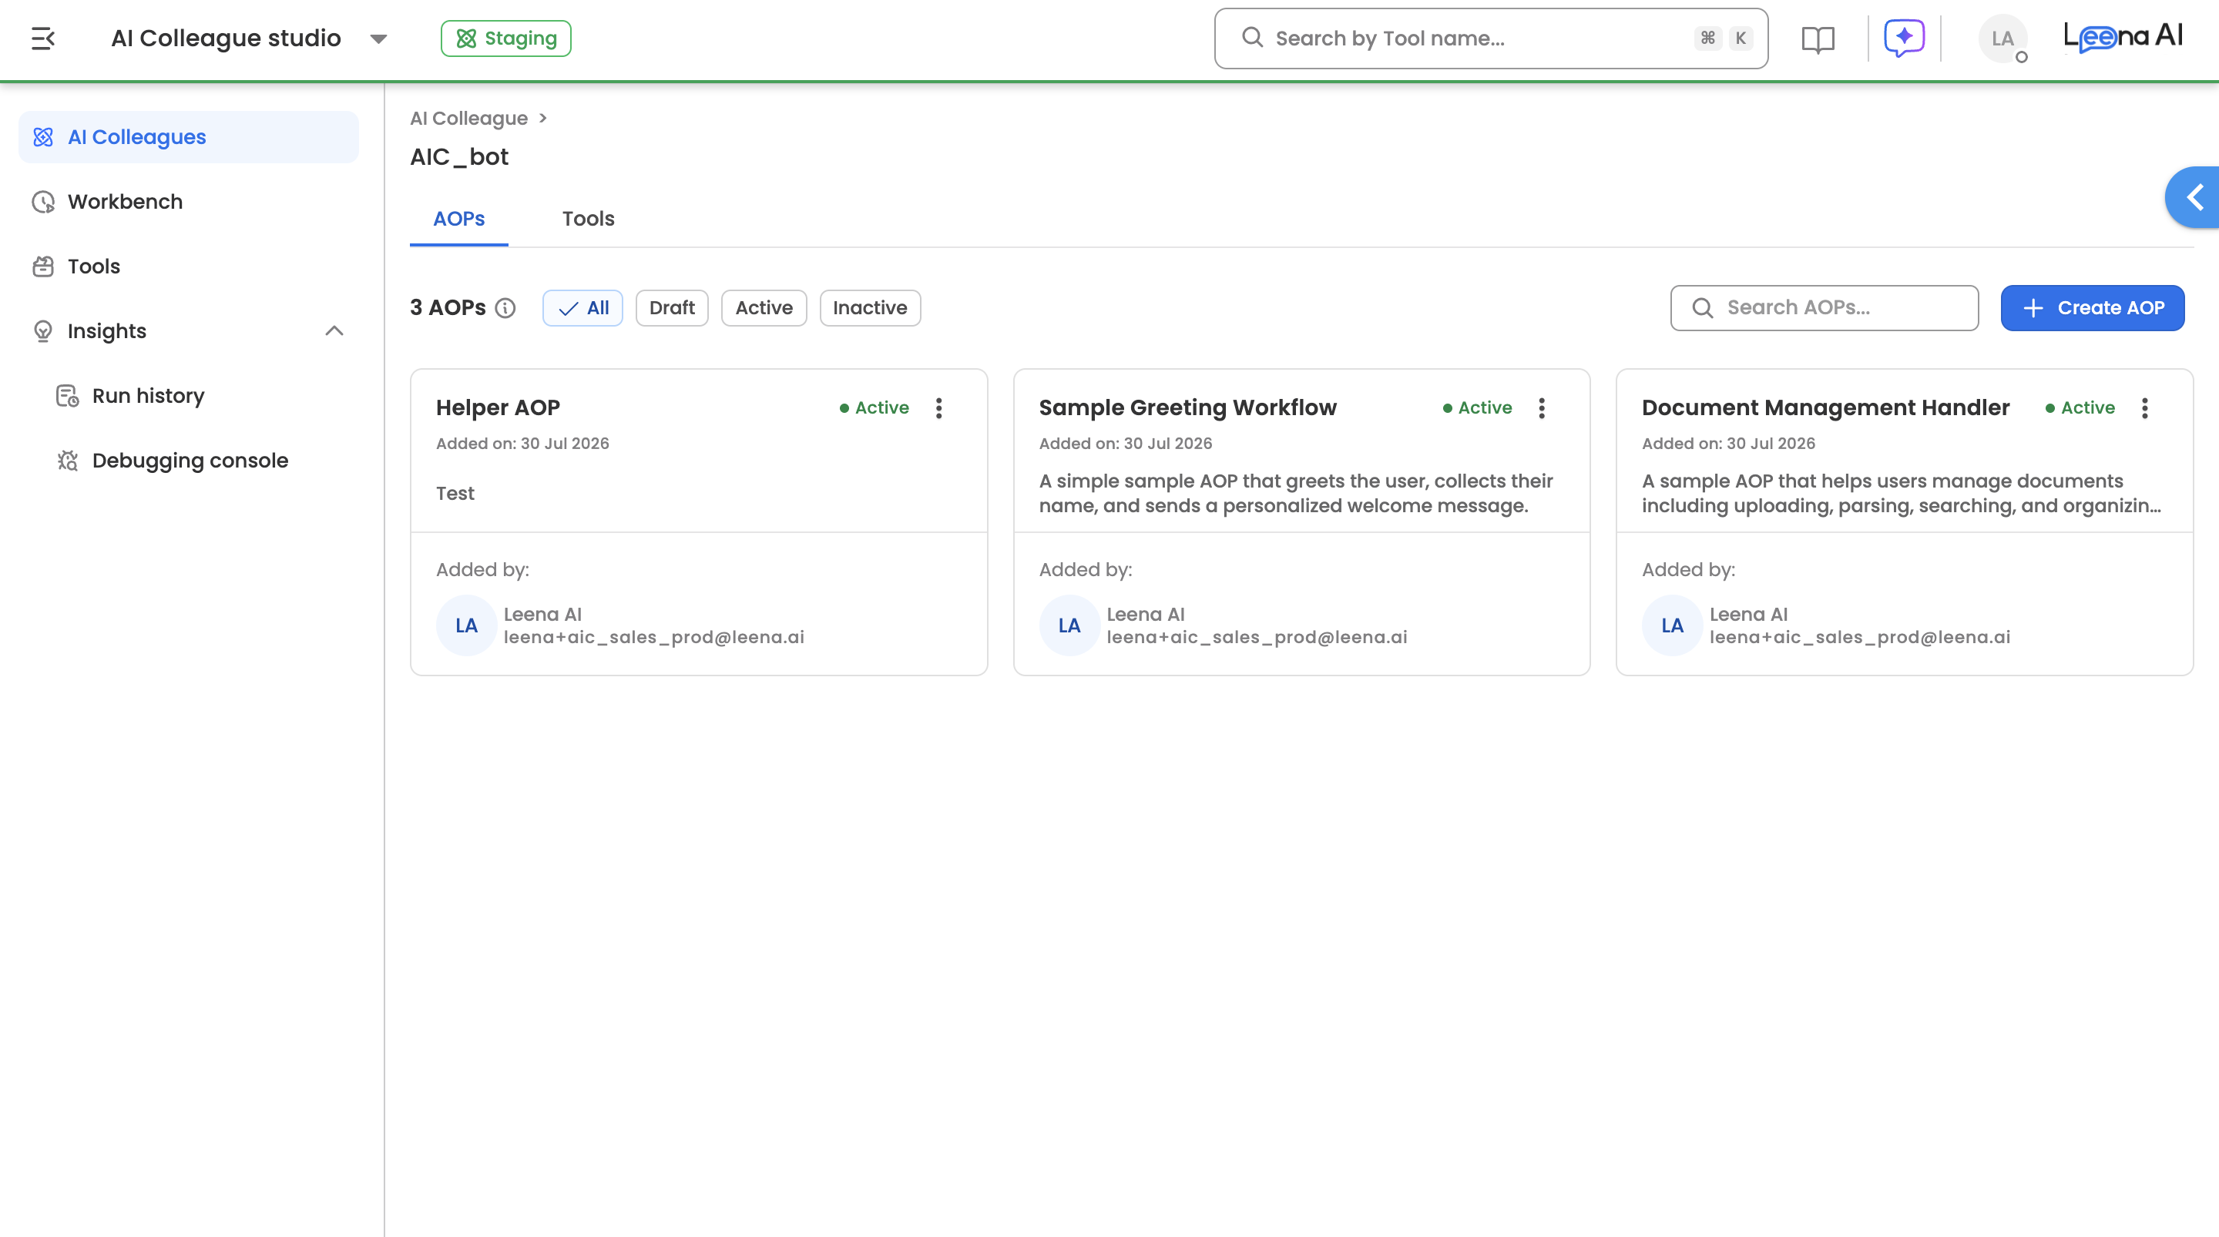Click the LA avatar on Helper AOP card
The image size is (2219, 1237).
click(466, 625)
